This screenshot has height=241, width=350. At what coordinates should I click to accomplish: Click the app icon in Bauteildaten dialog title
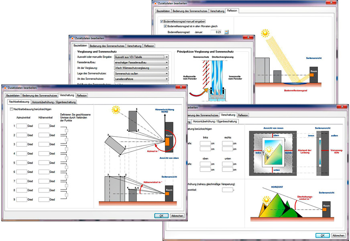pos(73,38)
